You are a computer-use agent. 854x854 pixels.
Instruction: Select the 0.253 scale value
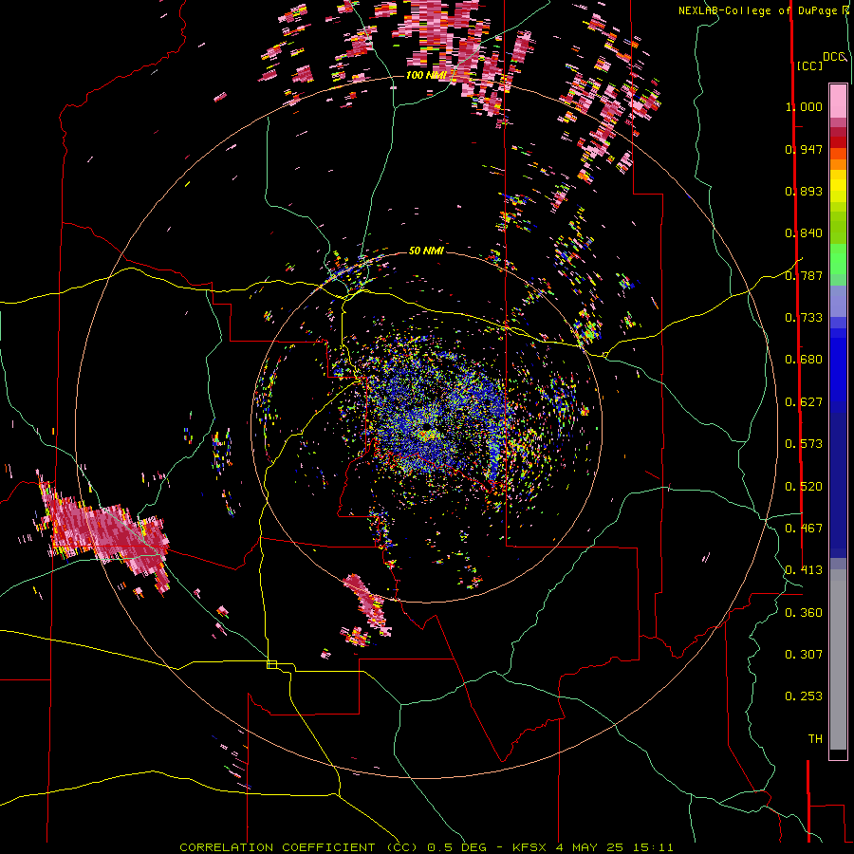click(804, 696)
